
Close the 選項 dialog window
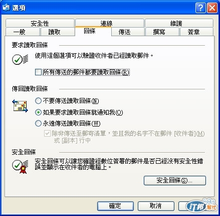212,8
